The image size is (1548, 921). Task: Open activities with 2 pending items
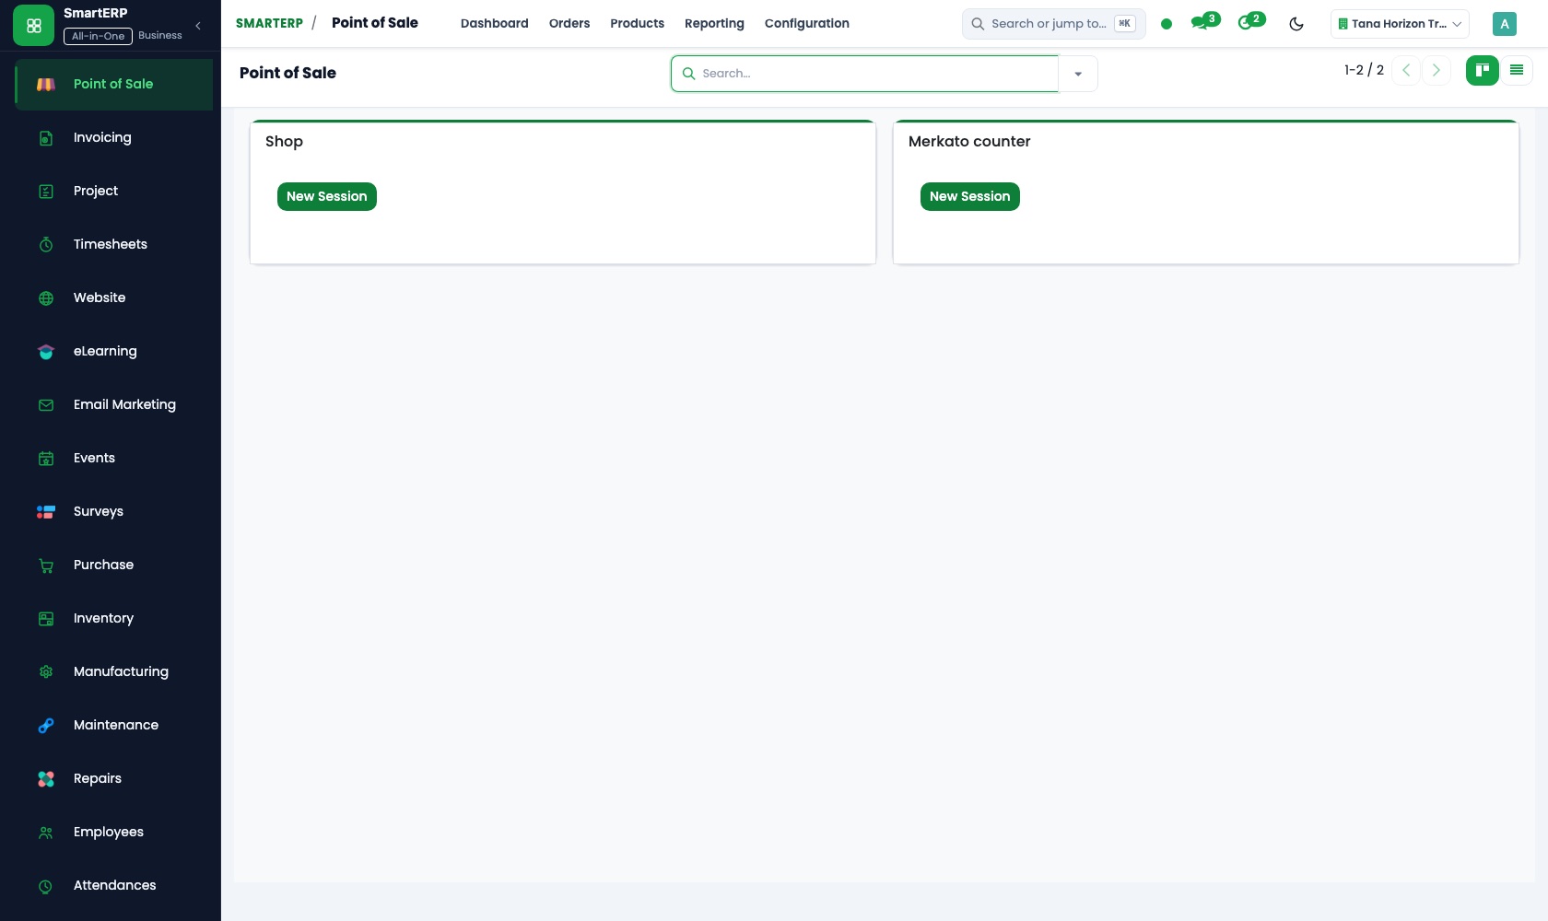pyautogui.click(x=1251, y=22)
